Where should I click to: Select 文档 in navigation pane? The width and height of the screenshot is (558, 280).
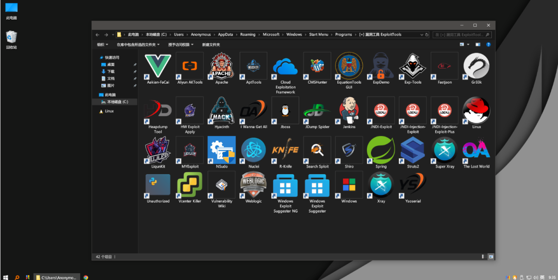tap(111, 78)
